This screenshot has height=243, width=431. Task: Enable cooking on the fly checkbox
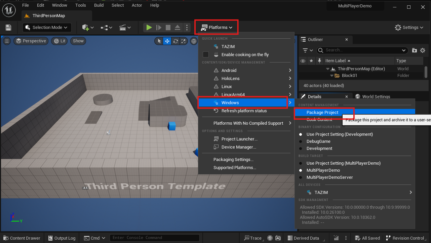click(x=206, y=54)
